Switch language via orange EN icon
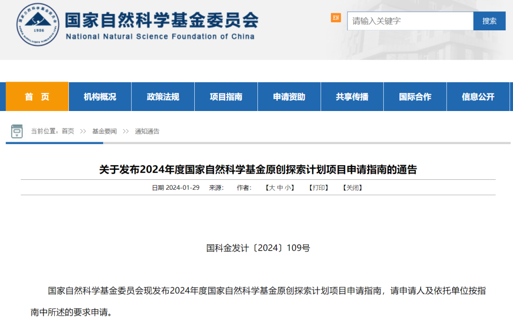This screenshot has height=325, width=513. click(336, 18)
